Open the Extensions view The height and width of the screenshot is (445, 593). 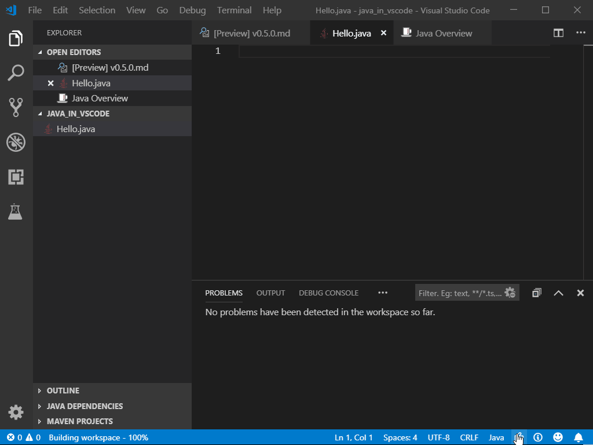click(x=16, y=177)
